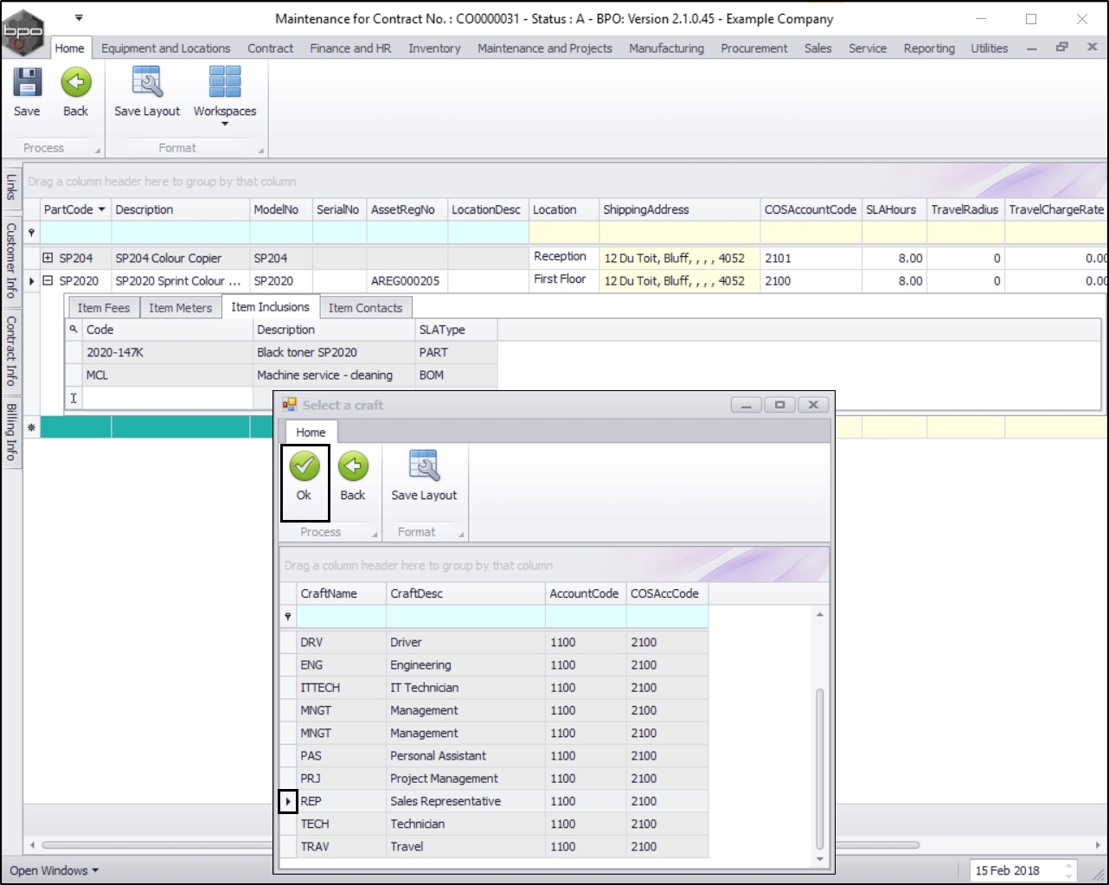Collapse the SP2020 row
Viewport: 1109px width, 885px height.
48,280
